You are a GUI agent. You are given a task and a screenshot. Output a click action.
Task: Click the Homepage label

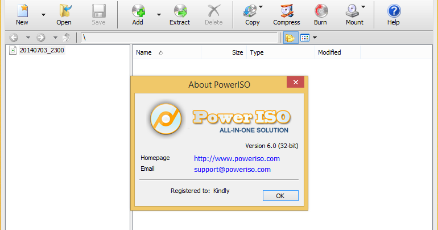coord(155,158)
